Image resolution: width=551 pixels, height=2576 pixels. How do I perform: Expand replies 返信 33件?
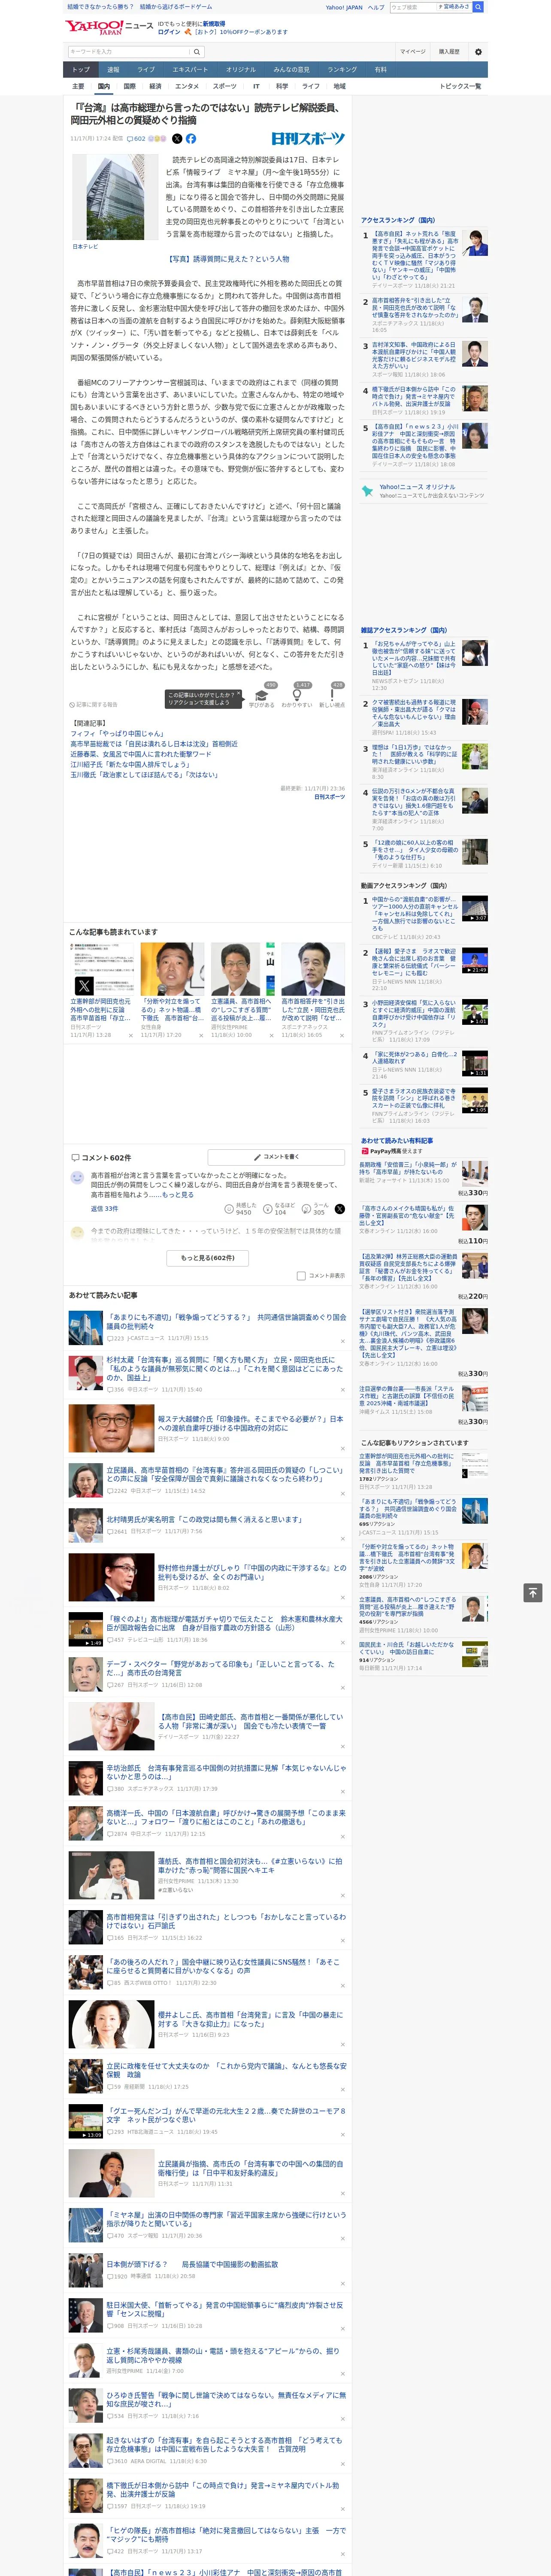click(104, 1208)
